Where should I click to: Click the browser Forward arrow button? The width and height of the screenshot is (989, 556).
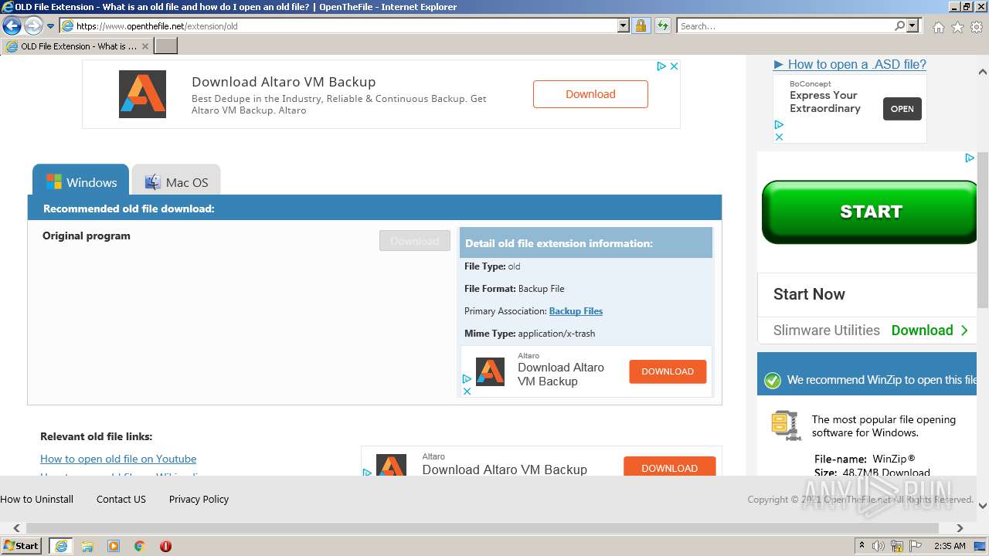point(33,25)
